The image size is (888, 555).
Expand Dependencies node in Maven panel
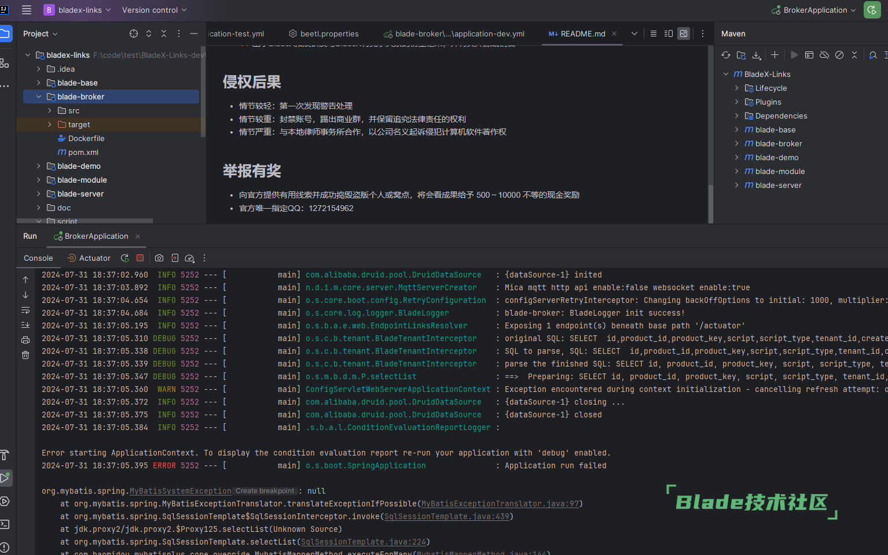click(737, 116)
